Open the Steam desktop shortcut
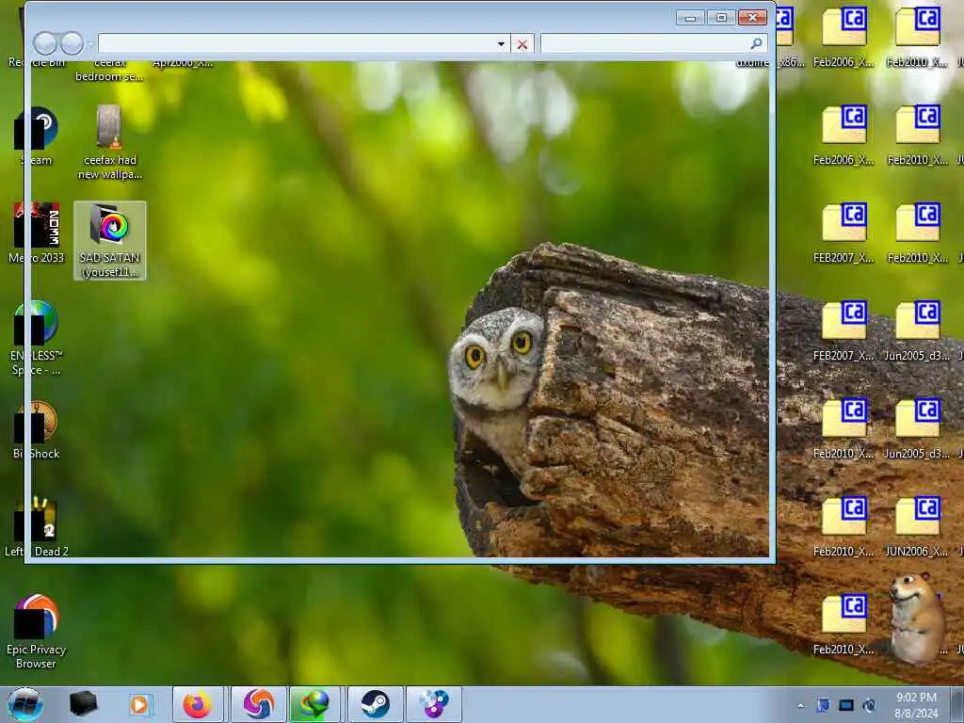Screen dimensions: 964x723 [36, 136]
